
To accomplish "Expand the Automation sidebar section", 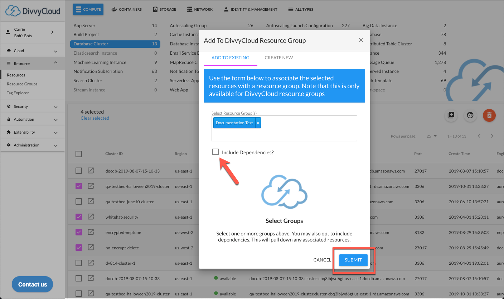I will [32, 119].
